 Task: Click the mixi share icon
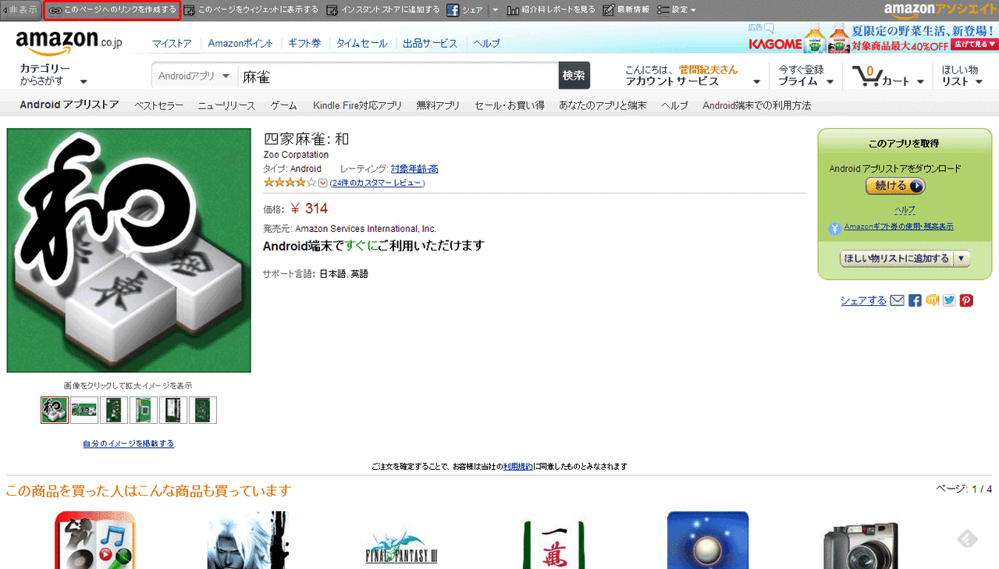pyautogui.click(x=932, y=301)
